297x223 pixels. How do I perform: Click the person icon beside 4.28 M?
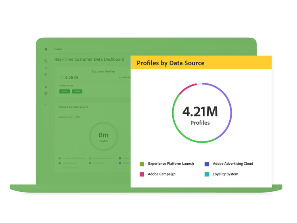[61, 78]
